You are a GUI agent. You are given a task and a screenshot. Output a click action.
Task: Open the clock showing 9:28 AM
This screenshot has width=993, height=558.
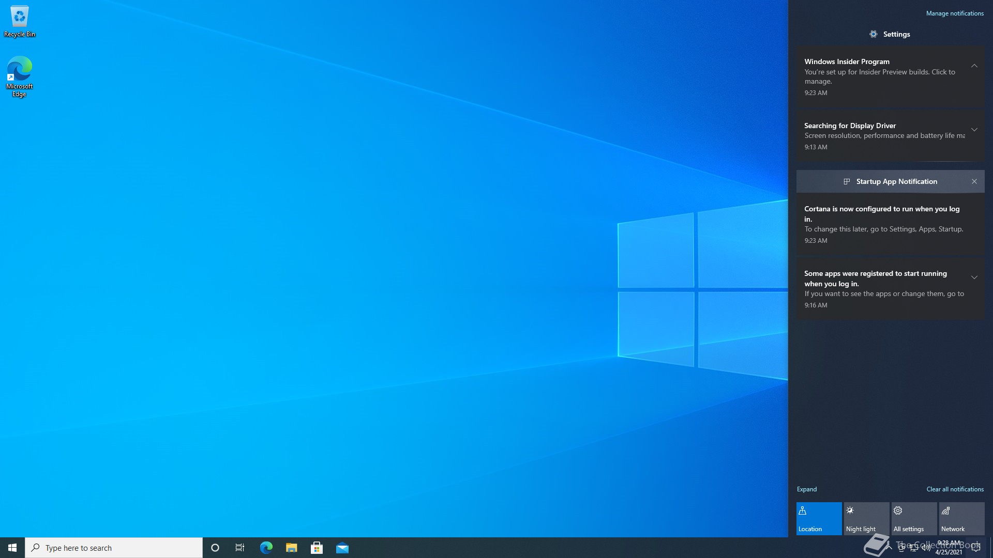[949, 548]
